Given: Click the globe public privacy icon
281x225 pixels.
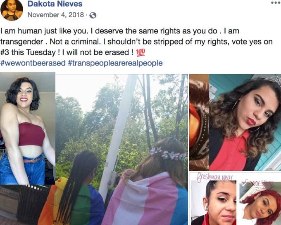Looking at the screenshot, I should point(93,15).
